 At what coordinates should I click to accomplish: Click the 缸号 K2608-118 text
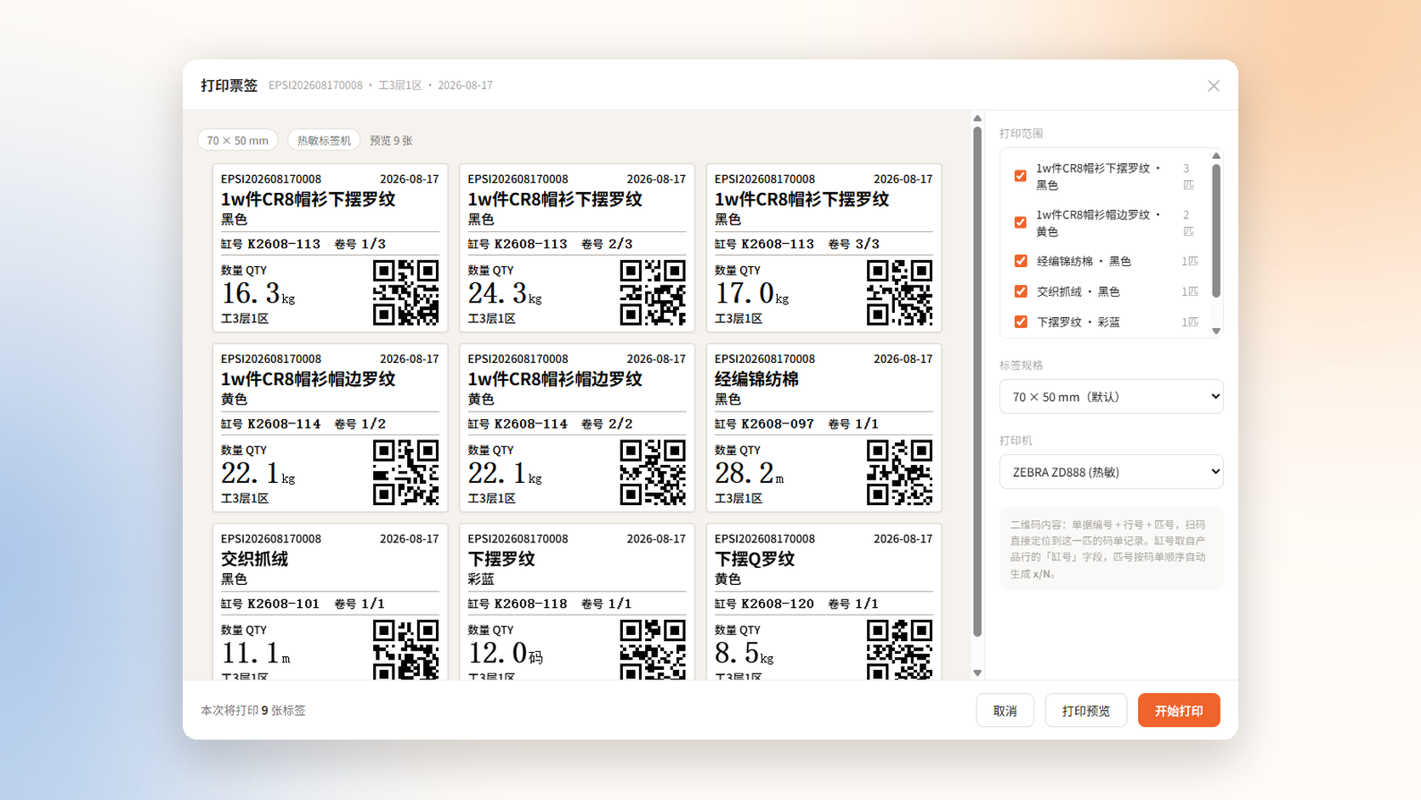tap(518, 604)
